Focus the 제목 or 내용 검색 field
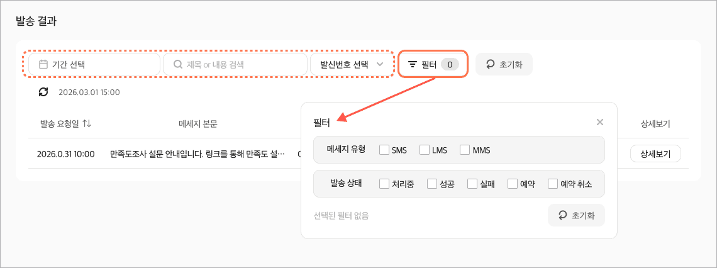 point(235,65)
